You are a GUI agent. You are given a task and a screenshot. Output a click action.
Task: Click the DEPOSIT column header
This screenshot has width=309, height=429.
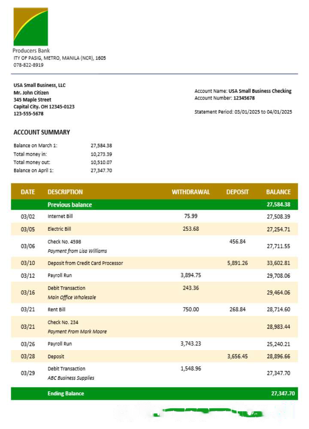click(x=237, y=192)
